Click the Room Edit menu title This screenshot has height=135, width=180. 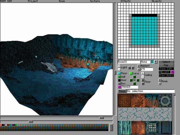(6, 1)
